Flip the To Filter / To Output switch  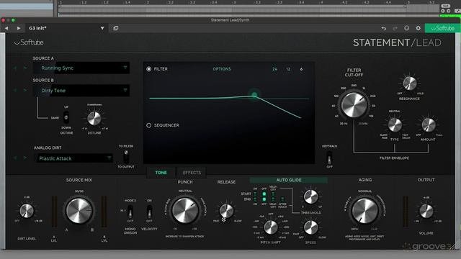[126, 157]
